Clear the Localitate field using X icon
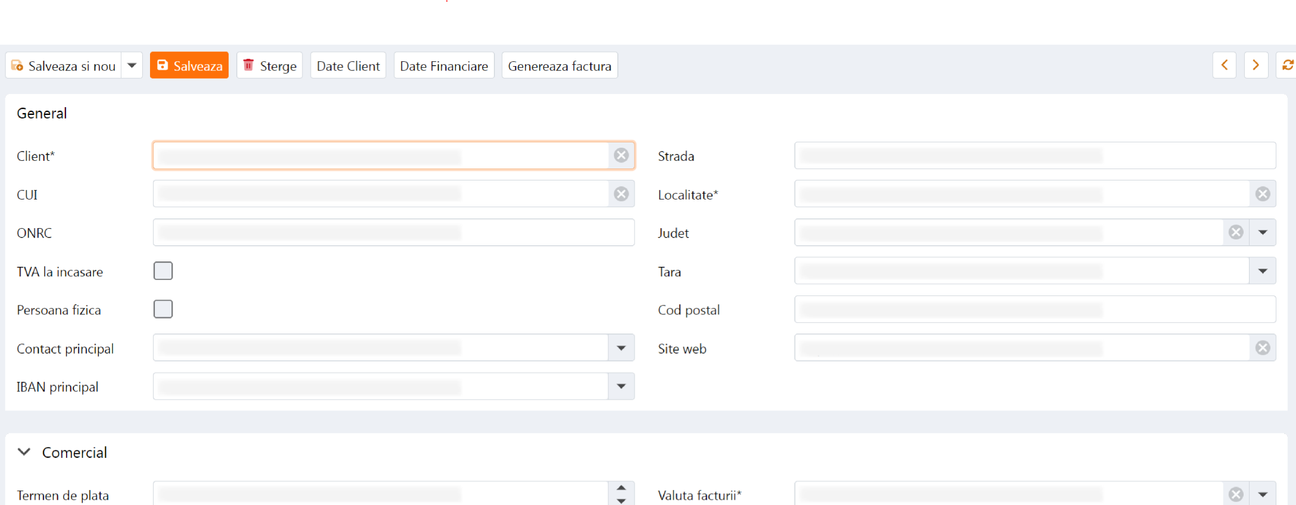Screen dimensions: 1296x505 [1262, 194]
